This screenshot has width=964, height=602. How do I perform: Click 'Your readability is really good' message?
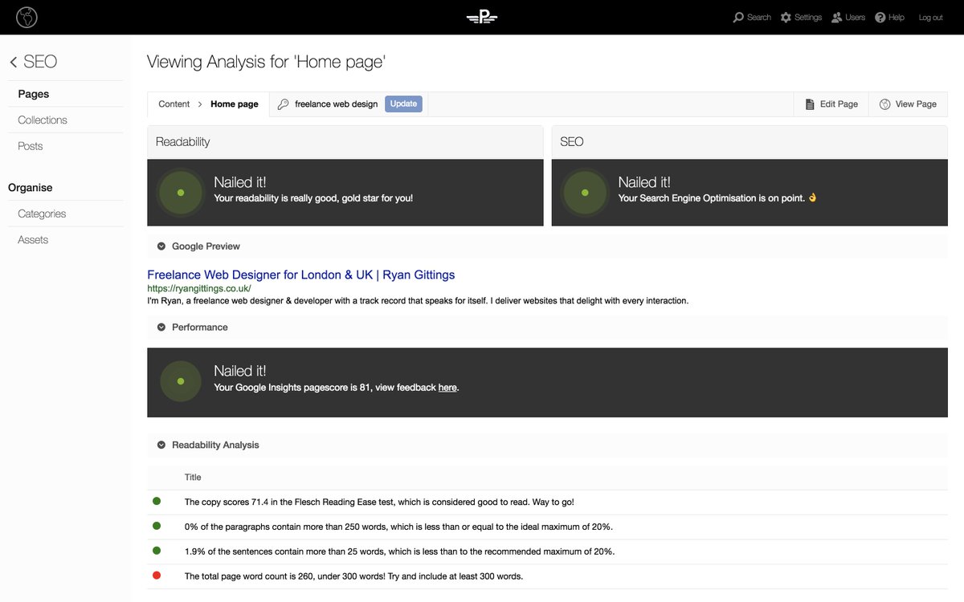(x=313, y=197)
